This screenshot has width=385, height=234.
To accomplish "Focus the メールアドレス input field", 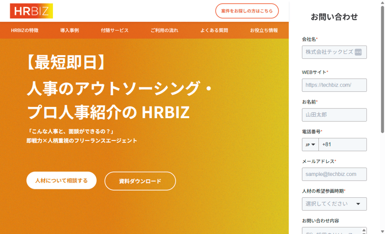I will (x=334, y=174).
